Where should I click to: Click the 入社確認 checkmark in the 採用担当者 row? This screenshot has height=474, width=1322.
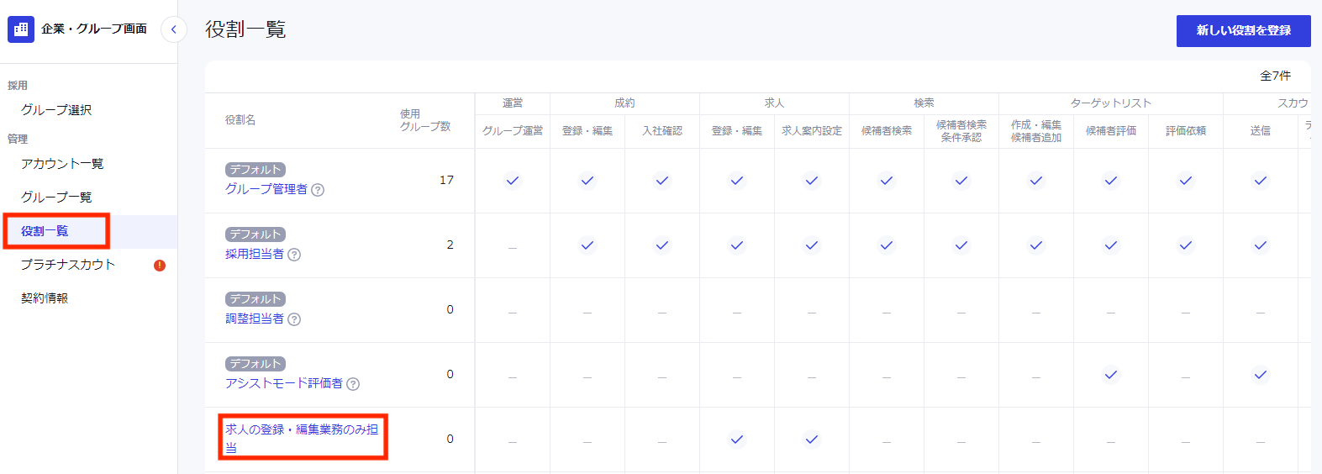click(662, 245)
